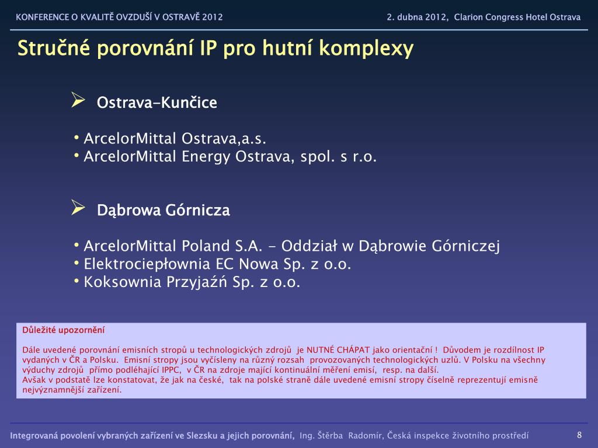Click the slide number 8
Screen dimensions: 598x448
(579, 435)
